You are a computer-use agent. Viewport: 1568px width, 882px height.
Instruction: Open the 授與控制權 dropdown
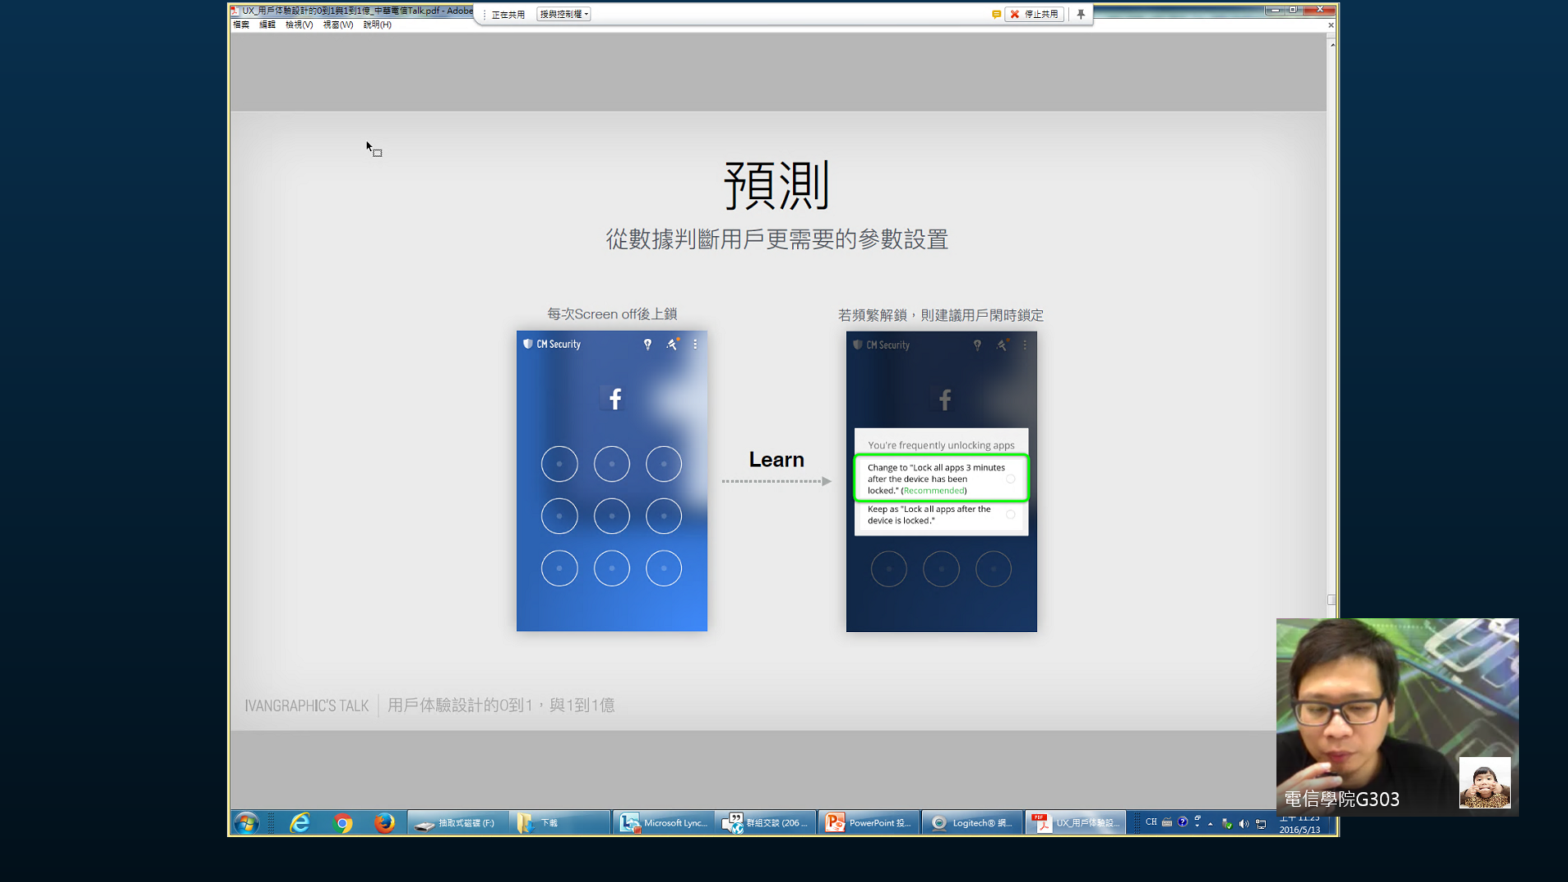563,14
